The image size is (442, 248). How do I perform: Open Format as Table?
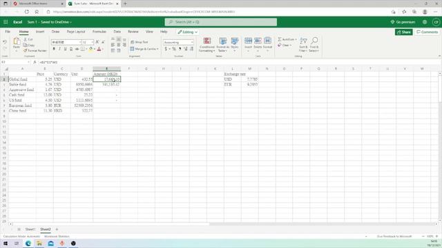click(x=222, y=45)
